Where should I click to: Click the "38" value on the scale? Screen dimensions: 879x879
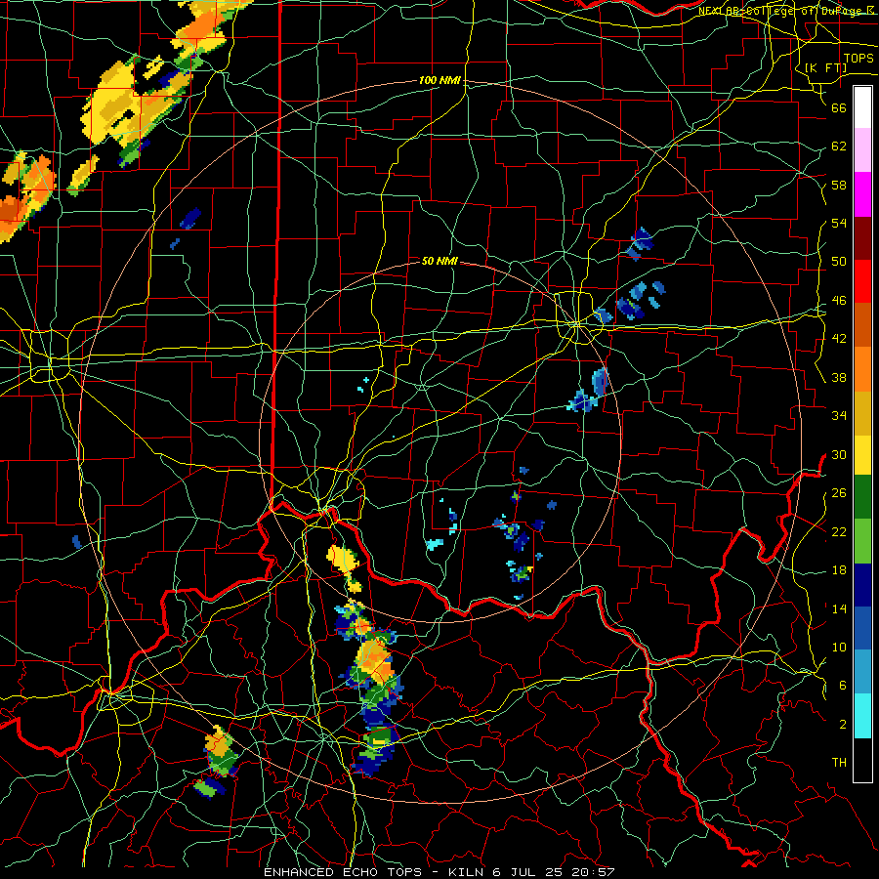[x=839, y=377]
